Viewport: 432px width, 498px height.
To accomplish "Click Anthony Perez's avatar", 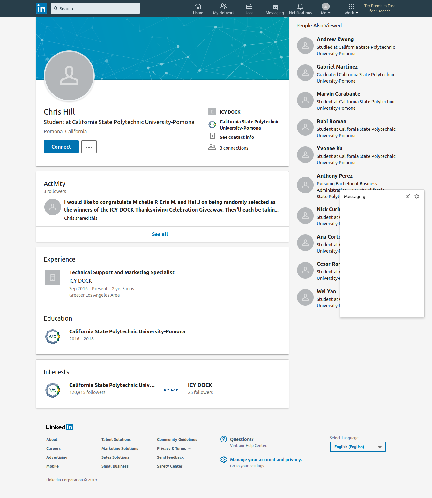I will pos(305,185).
